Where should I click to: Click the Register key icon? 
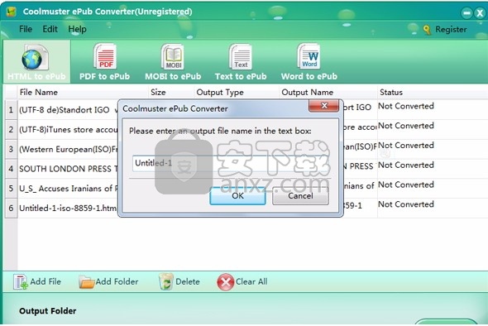coord(427,30)
